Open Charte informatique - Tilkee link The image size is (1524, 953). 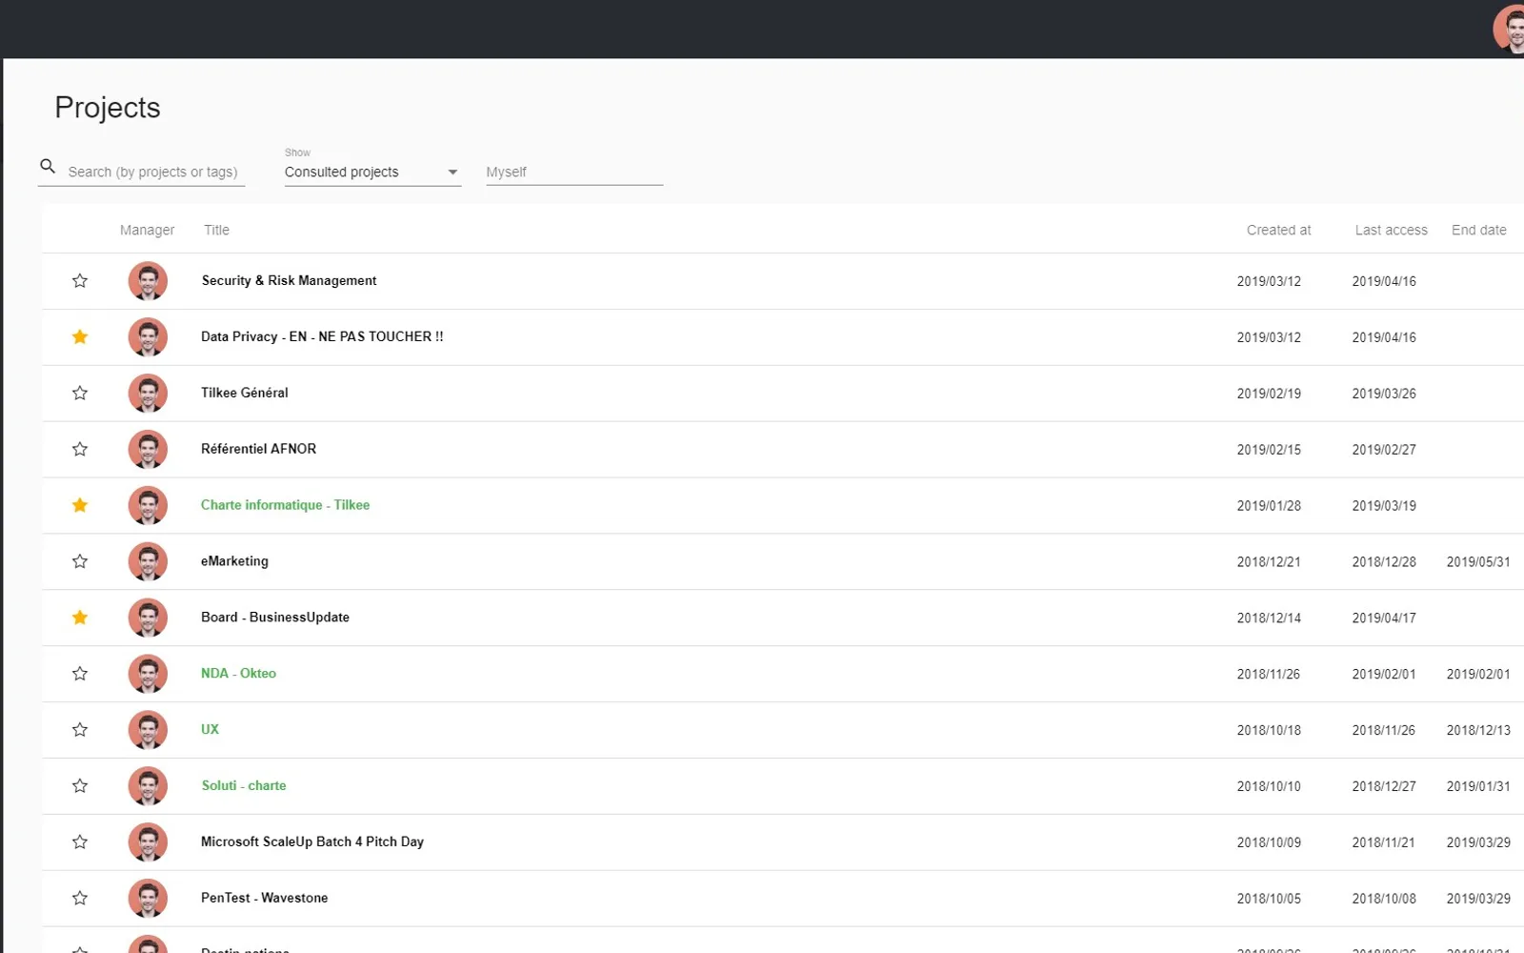point(285,505)
